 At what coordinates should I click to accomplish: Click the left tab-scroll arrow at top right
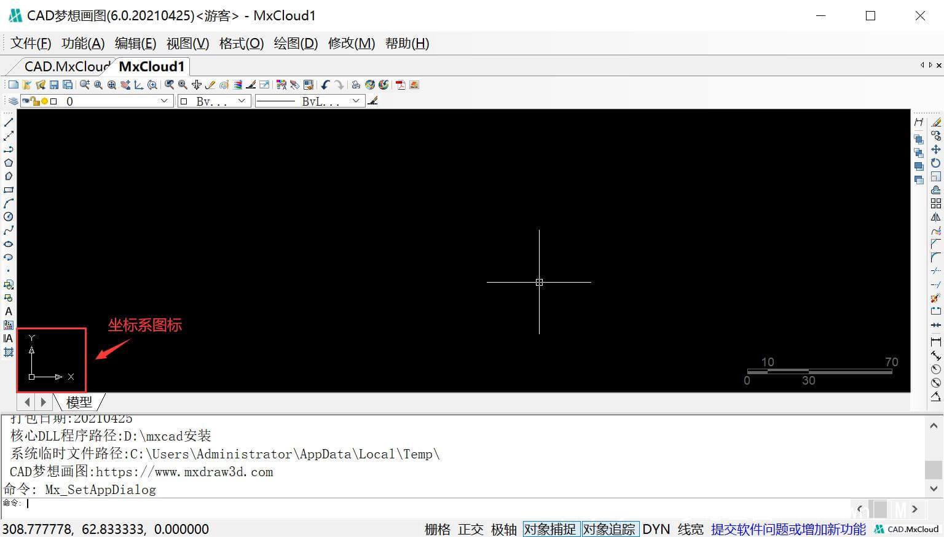[922, 65]
